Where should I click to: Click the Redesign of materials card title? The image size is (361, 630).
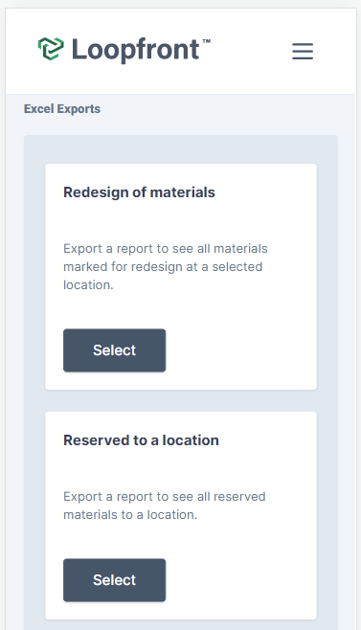click(139, 192)
